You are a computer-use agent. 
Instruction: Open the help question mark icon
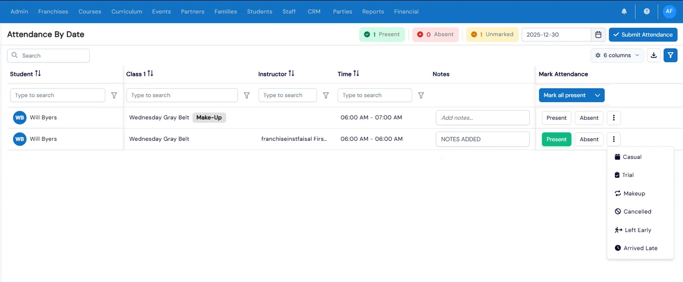[646, 11]
